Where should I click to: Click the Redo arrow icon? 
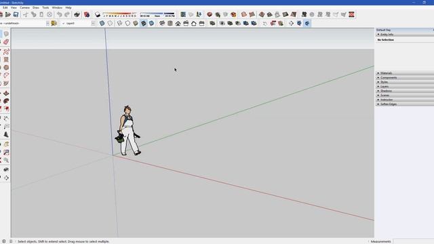(67, 14)
